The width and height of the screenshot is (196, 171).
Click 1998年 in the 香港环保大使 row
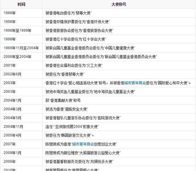(x=9, y=22)
